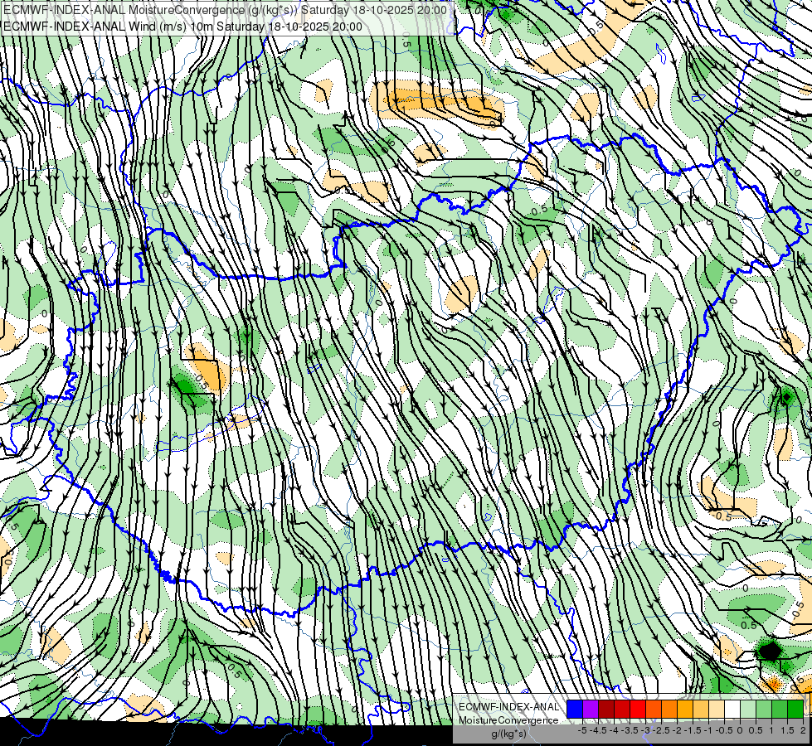This screenshot has width=812, height=746.
Task: Click the legend scale value '-4.5'
Action: (598, 730)
